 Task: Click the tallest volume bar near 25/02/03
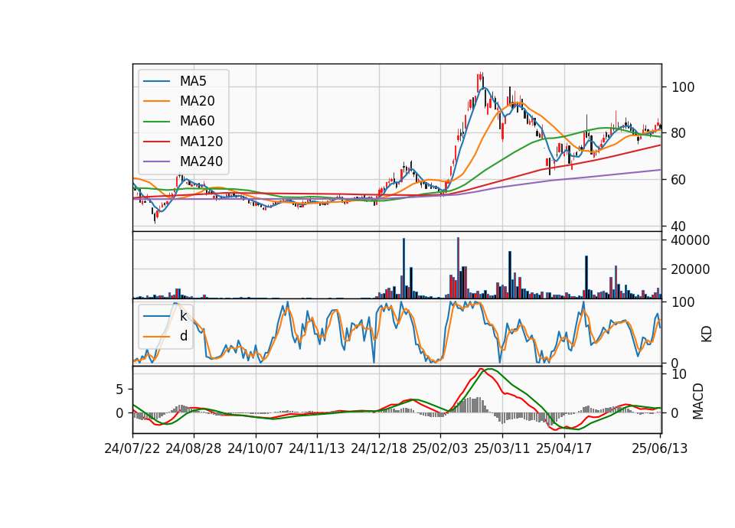458,268
